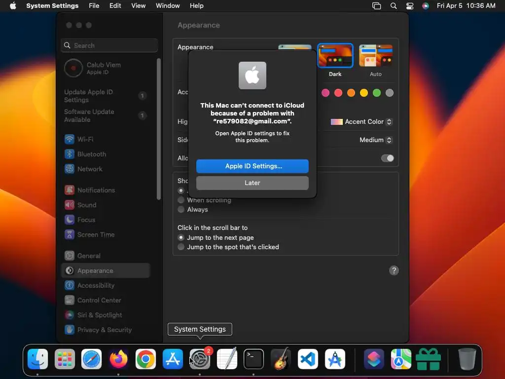Open the Accent Color highlight dropdown
This screenshot has height=379, width=505.
click(x=361, y=122)
